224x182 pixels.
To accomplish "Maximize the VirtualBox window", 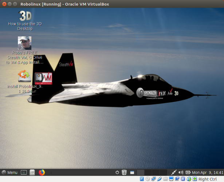I will 15,4.
